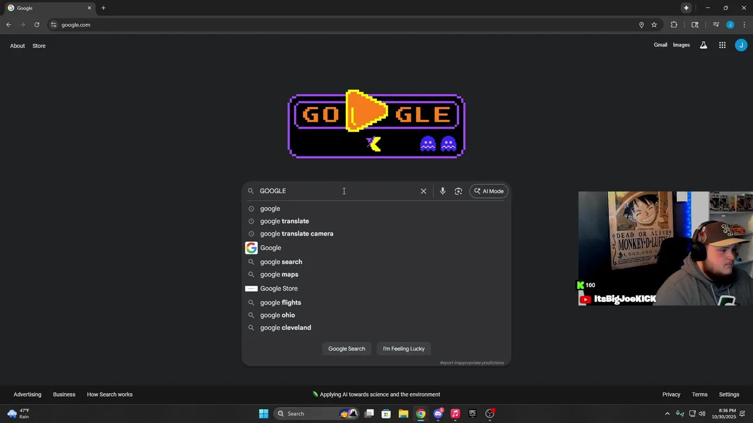This screenshot has height=423, width=753.
Task: Select Google suggestion with G logo
Action: tap(376, 248)
